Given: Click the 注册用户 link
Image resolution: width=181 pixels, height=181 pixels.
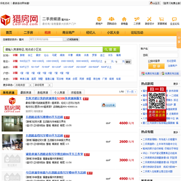Looking at the screenshot, I should pos(172,66).
